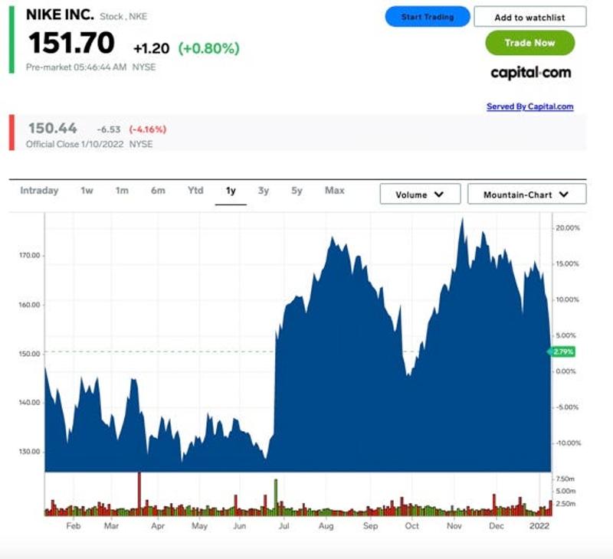The image size is (613, 559).
Task: Select the 6m time range
Action: pos(158,190)
